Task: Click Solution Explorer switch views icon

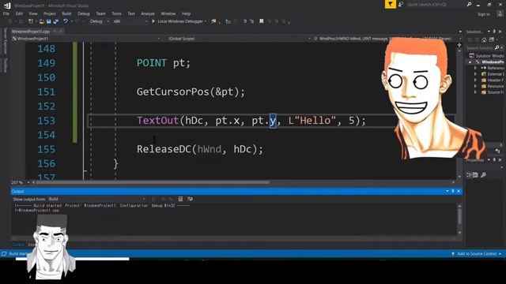Action: [492, 39]
